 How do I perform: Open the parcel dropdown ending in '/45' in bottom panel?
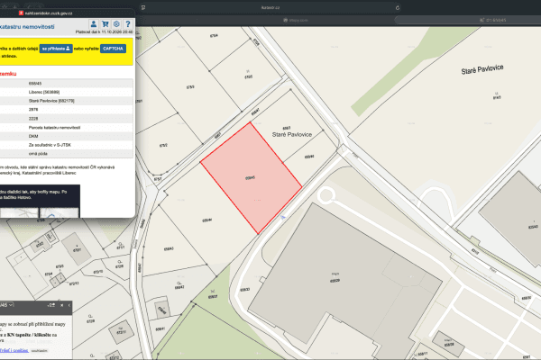click(x=6, y=305)
